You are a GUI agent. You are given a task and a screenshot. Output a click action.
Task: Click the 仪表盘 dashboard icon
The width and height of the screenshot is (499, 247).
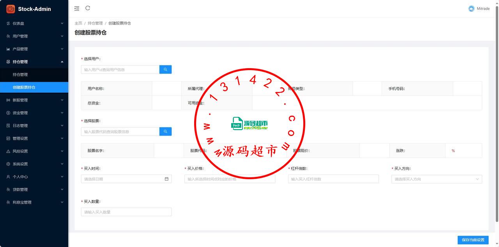pyautogui.click(x=8, y=23)
